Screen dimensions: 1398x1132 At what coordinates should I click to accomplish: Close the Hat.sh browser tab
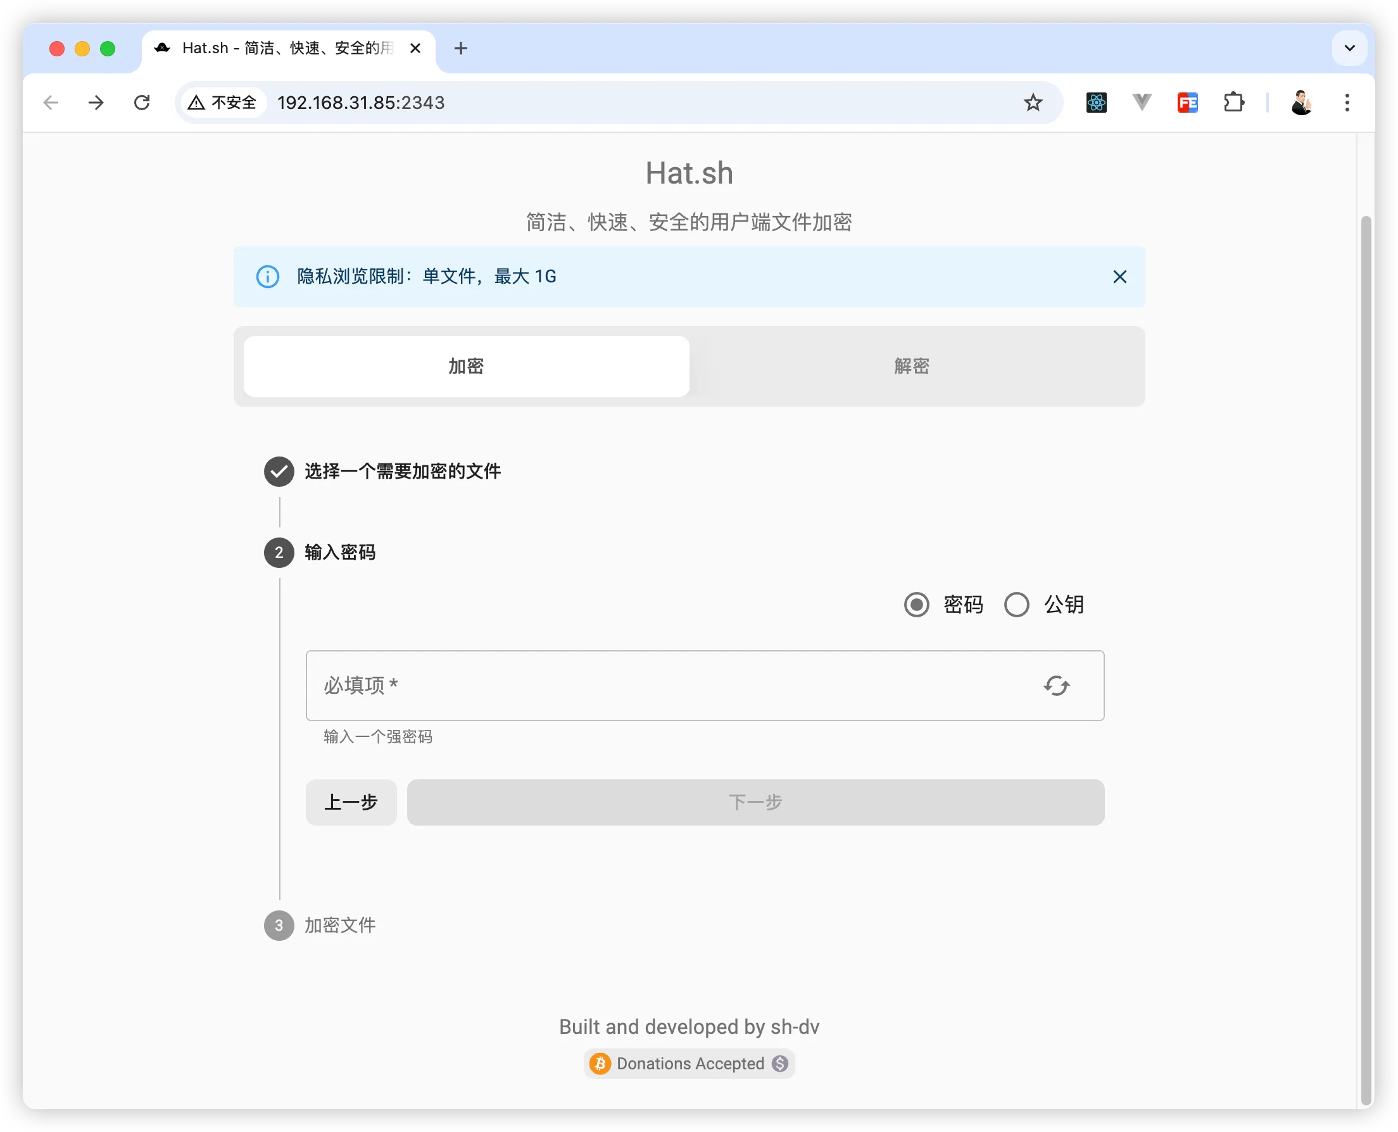415,48
